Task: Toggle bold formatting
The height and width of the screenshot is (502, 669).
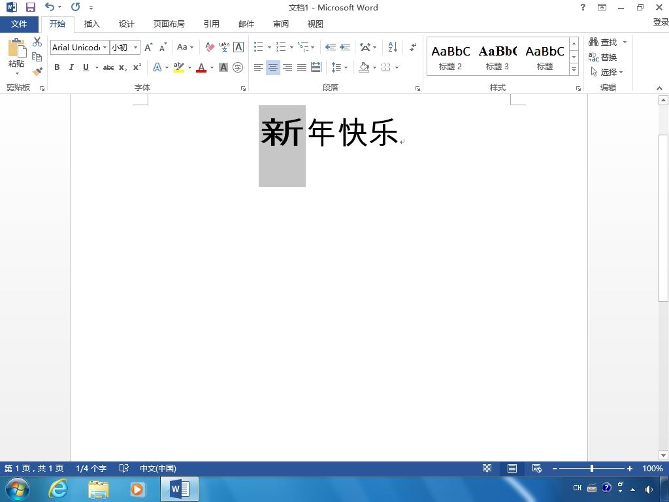Action: 57,67
